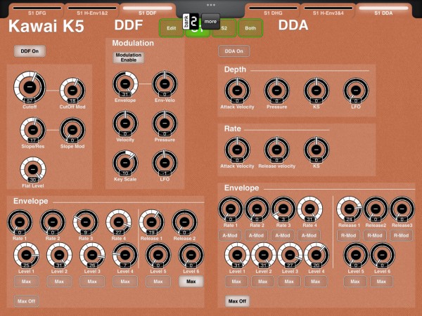Enable Max under DDF Level 3
Screen dimensions: 422x316
tap(92, 282)
